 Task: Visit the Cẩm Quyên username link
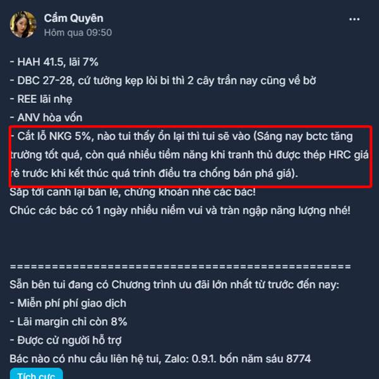coord(74,18)
